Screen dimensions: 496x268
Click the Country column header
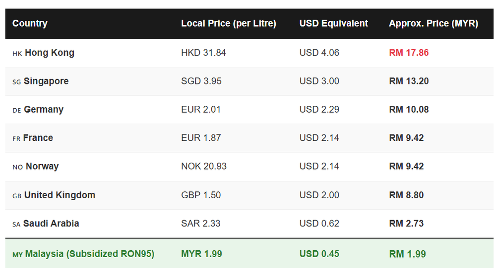pos(30,23)
